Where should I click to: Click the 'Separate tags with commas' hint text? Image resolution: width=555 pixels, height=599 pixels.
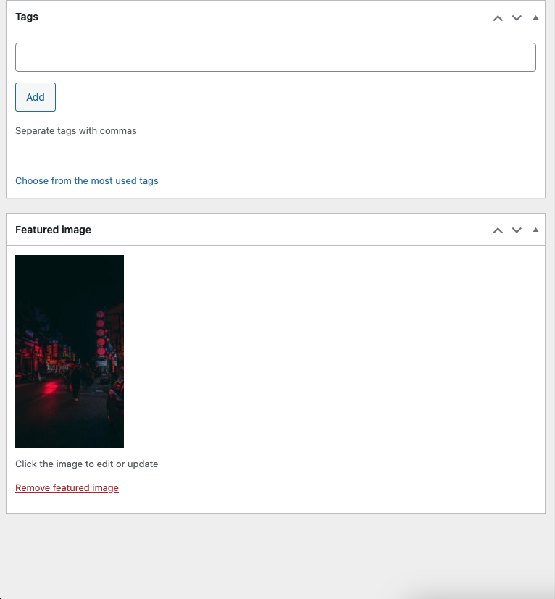click(x=76, y=131)
